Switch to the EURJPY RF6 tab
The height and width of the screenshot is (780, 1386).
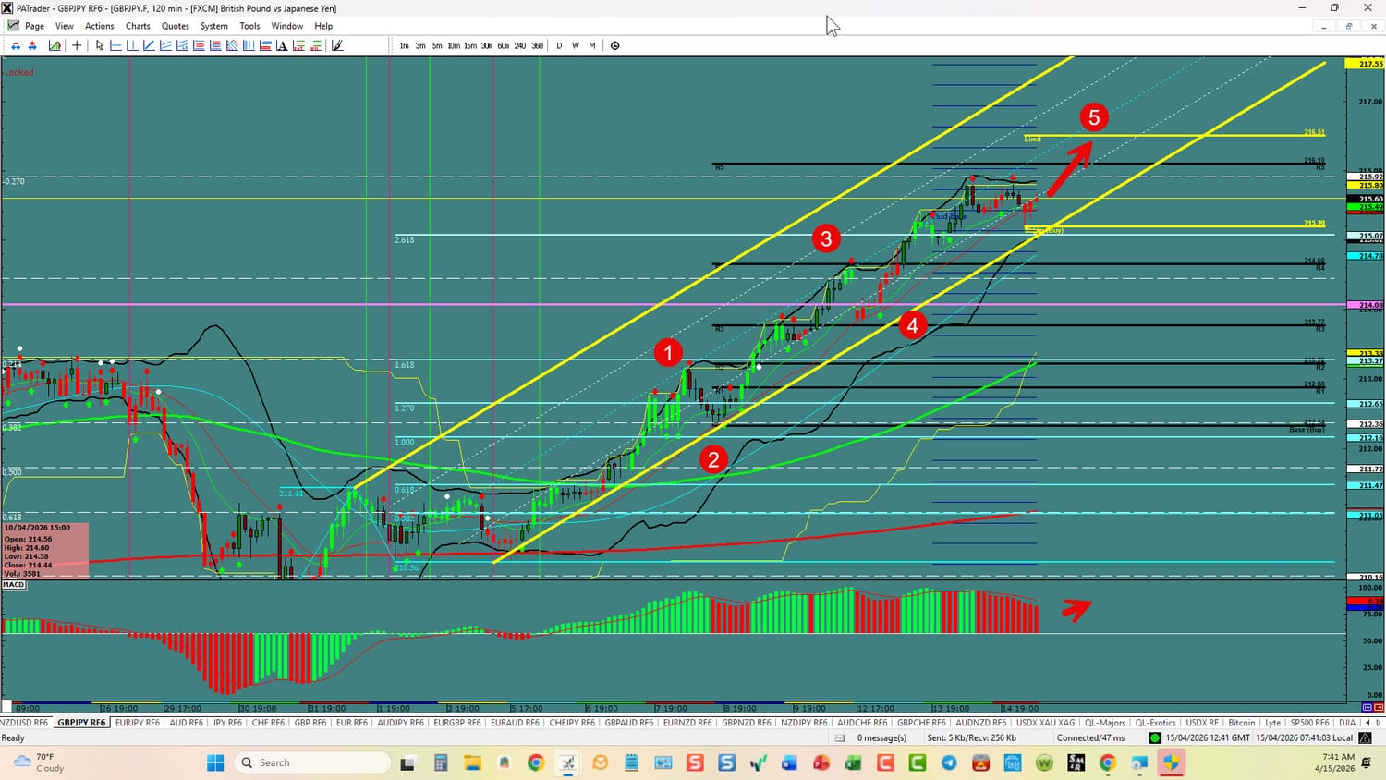[x=137, y=723]
